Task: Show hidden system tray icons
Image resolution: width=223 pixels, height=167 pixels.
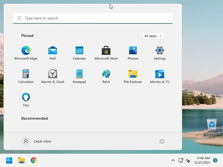Action: [173, 161]
